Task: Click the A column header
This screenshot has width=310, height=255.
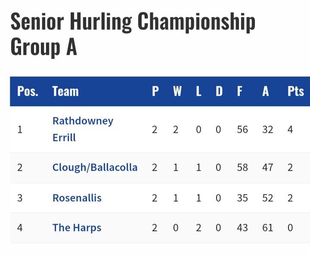Action: (x=266, y=91)
